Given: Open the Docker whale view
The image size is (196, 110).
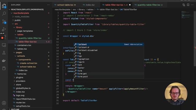Looking at the screenshot, I should pyautogui.click(x=4, y=61).
